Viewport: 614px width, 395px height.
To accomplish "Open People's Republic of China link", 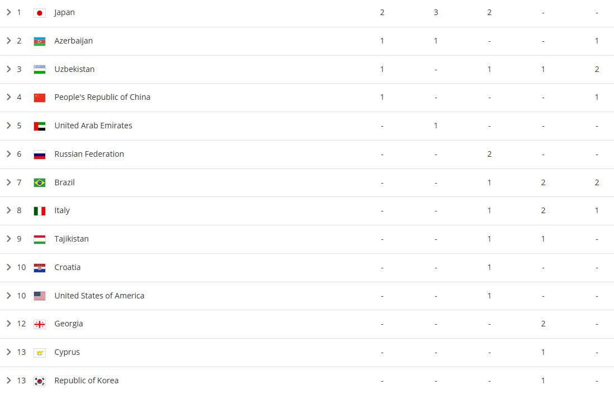I will (x=102, y=97).
